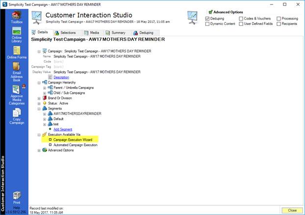Tick the Campaign Execution Wizard box
305x215 pixels.
tap(50, 140)
